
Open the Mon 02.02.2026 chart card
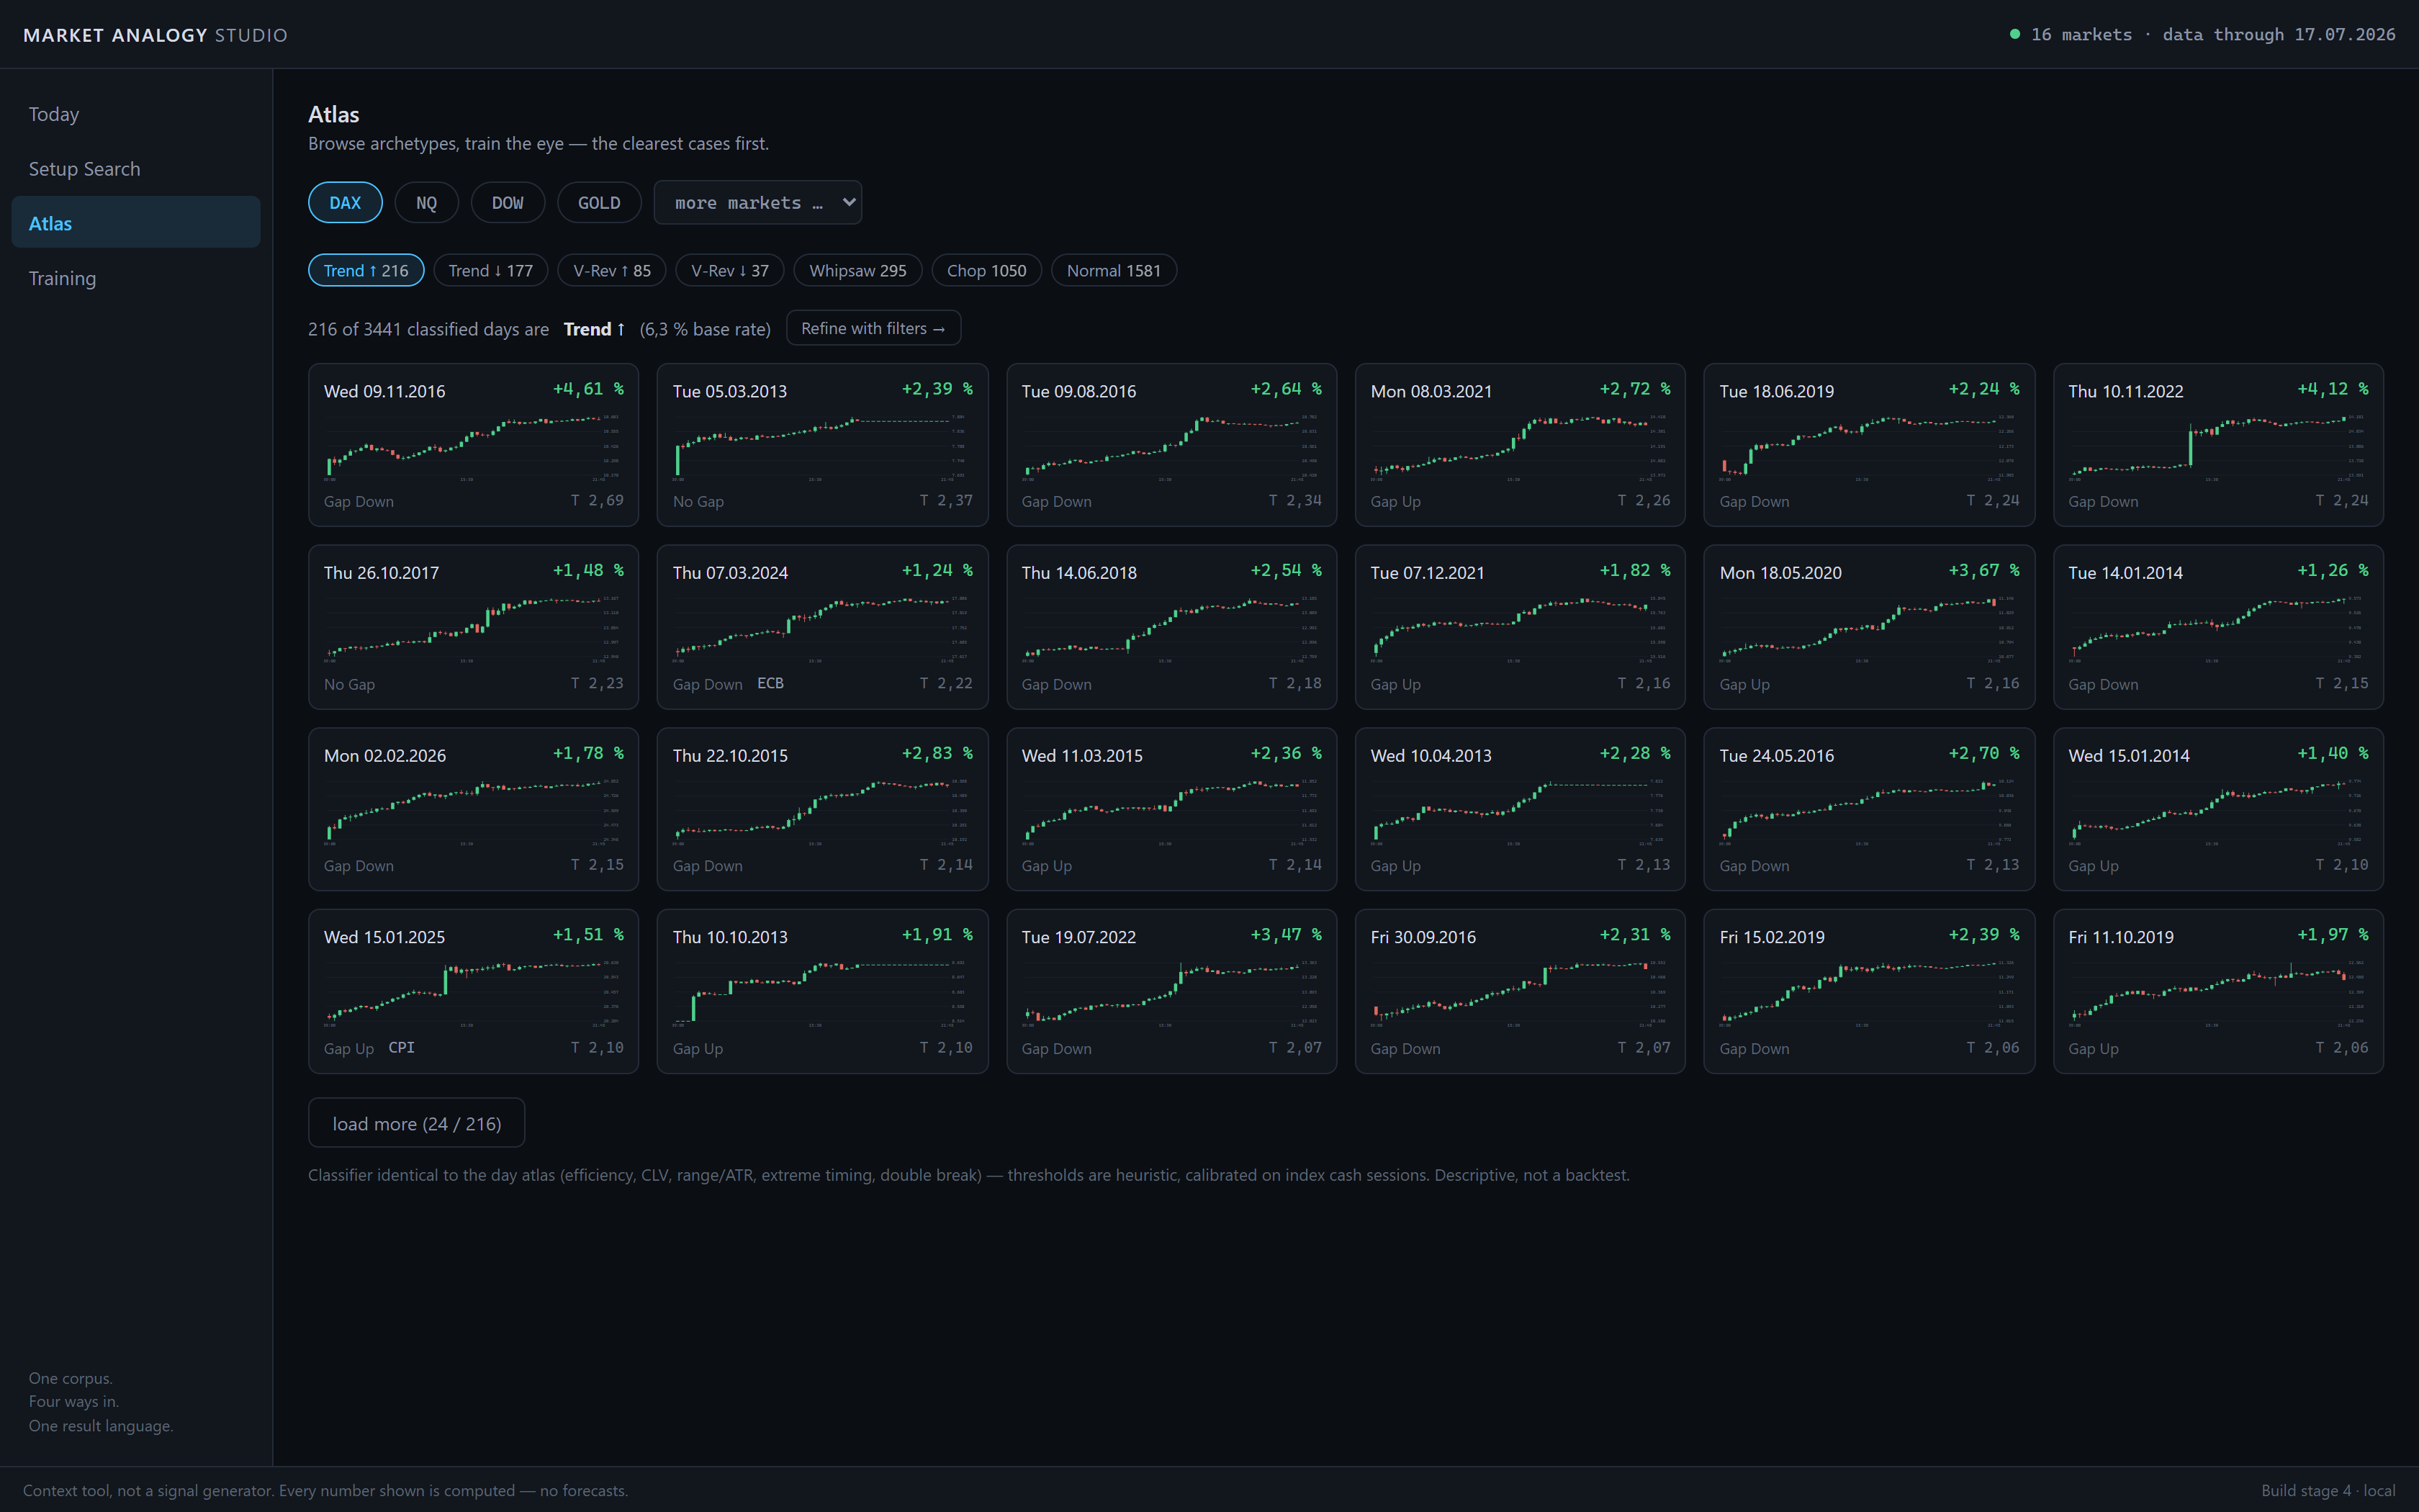click(474, 809)
